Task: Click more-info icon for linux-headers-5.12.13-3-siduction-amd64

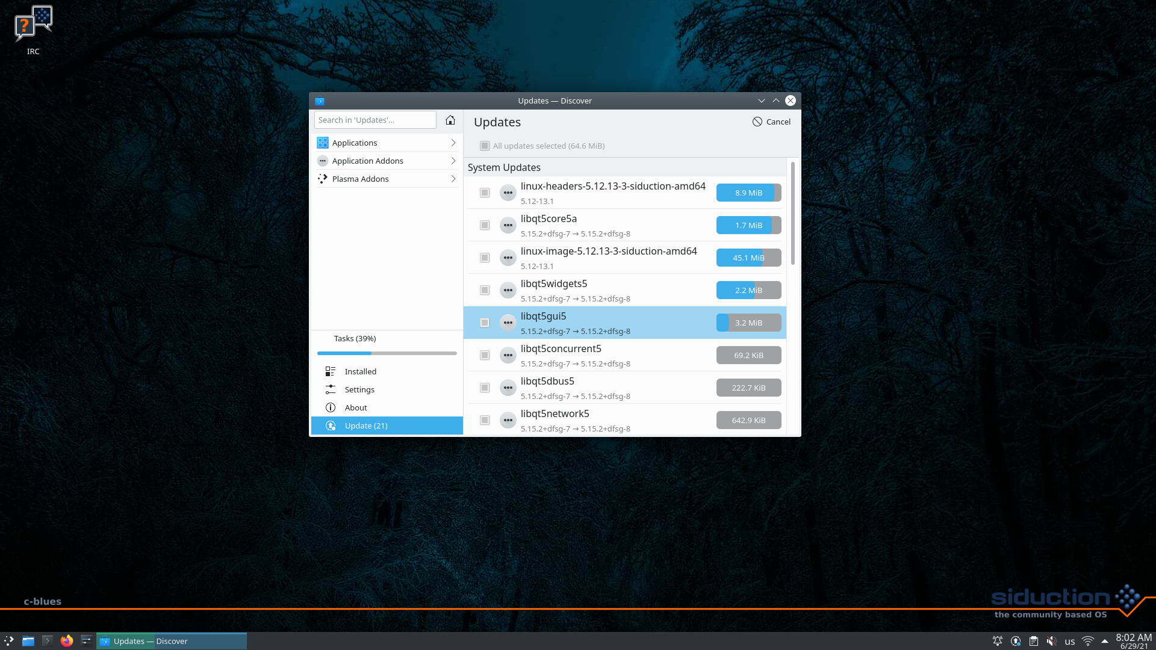Action: tap(508, 193)
